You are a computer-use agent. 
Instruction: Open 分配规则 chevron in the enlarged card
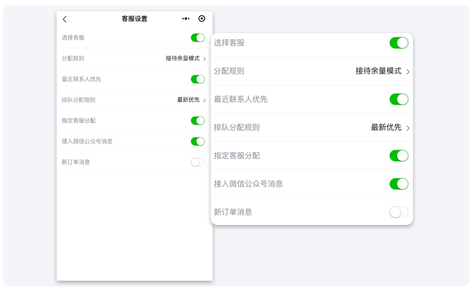(x=408, y=72)
